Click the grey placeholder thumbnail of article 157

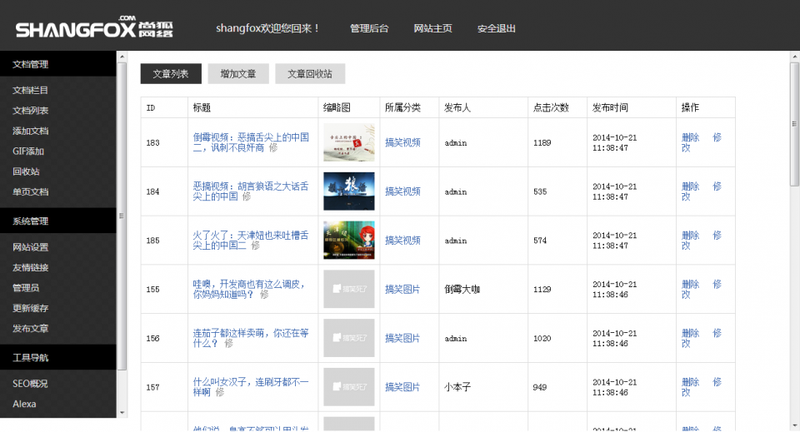click(x=349, y=387)
